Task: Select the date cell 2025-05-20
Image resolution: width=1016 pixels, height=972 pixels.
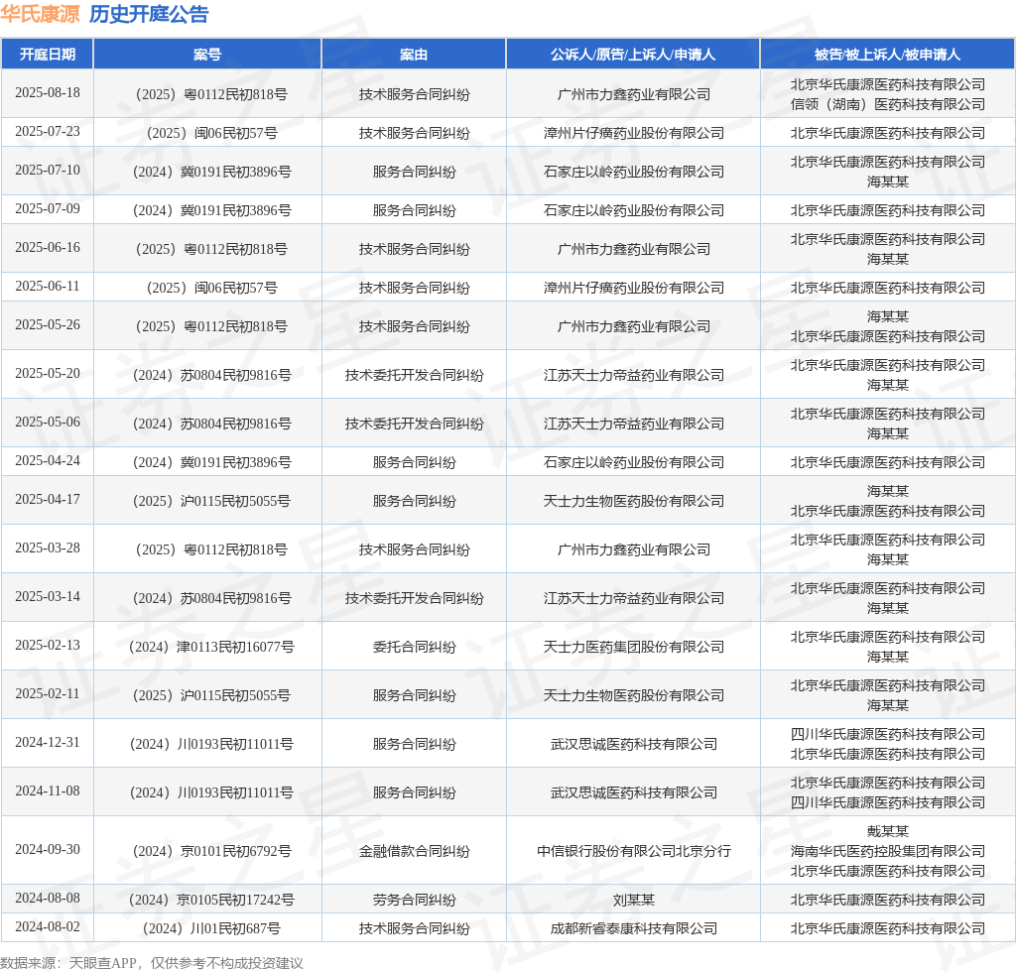Action: click(x=48, y=374)
